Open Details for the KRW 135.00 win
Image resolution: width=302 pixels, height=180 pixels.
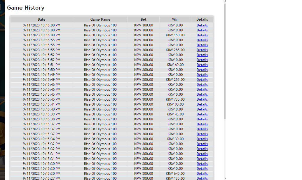pyautogui.click(x=202, y=178)
